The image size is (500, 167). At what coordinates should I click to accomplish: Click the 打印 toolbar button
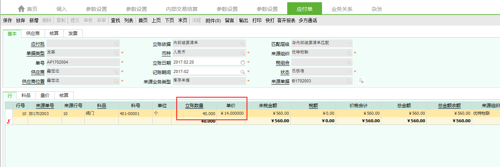click(x=257, y=21)
